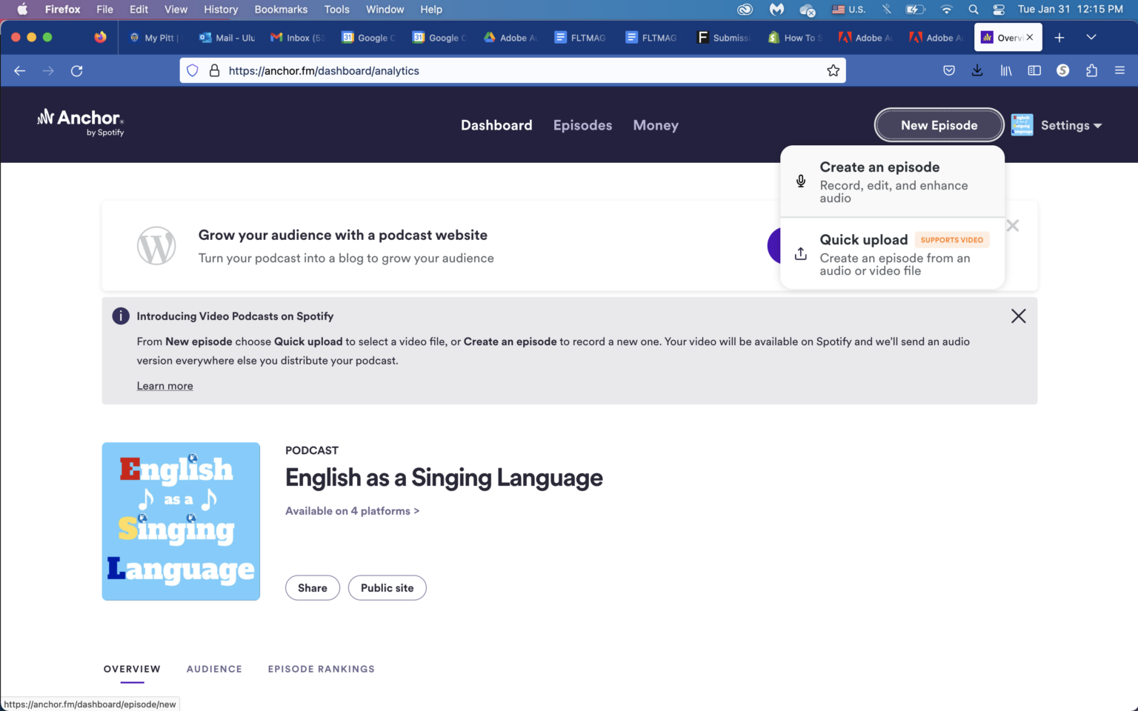Switch to the Audience tab
The width and height of the screenshot is (1138, 711).
(214, 669)
